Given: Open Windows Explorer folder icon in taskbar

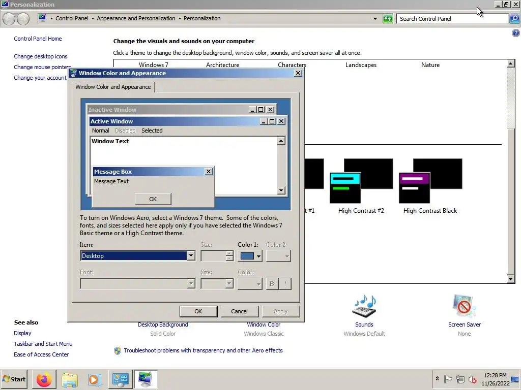Looking at the screenshot, I should pyautogui.click(x=69, y=379).
